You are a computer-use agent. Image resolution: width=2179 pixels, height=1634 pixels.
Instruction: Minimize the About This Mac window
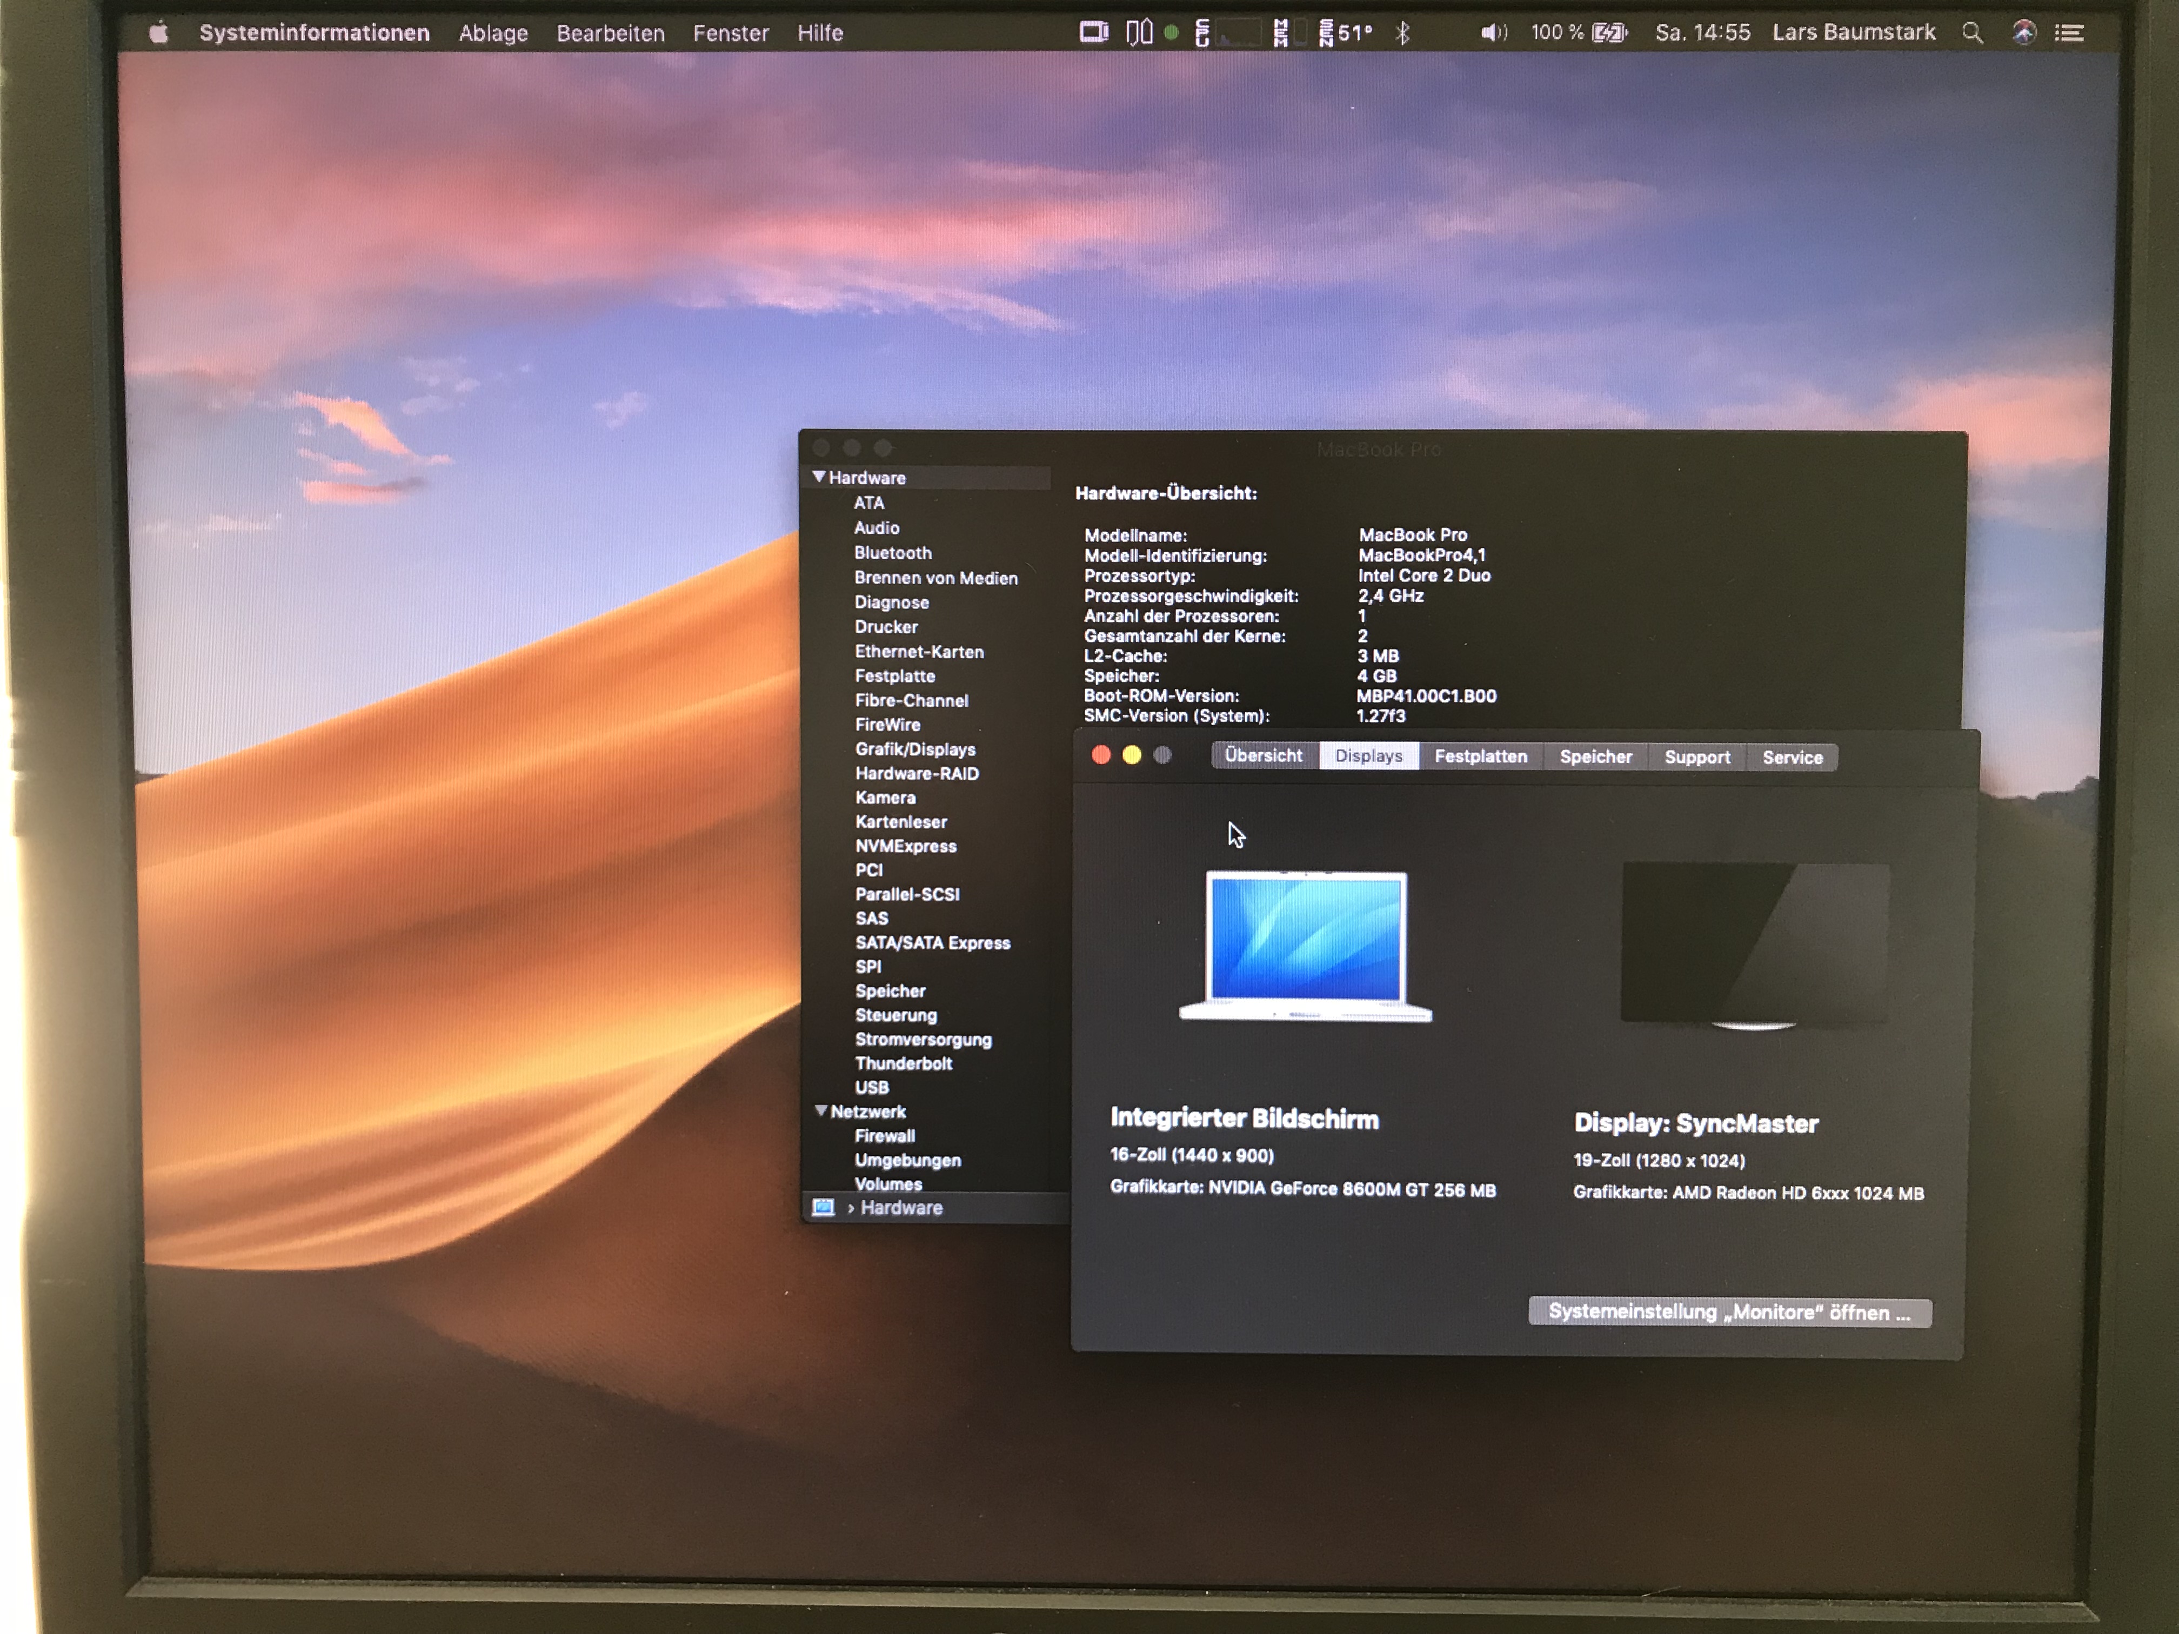click(1132, 754)
